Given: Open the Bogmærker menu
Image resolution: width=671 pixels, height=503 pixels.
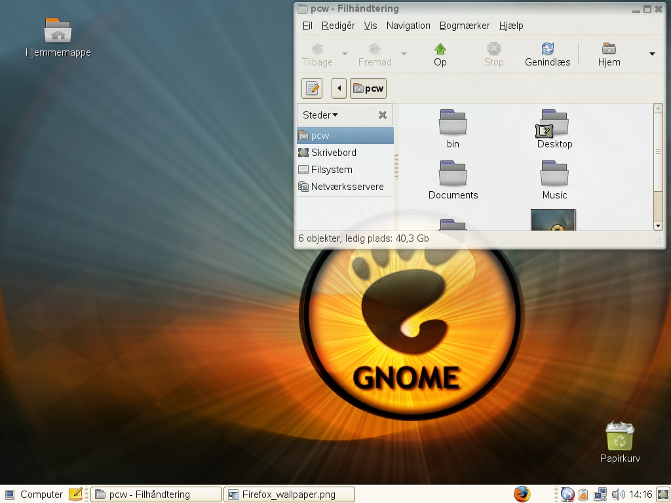Looking at the screenshot, I should point(465,26).
